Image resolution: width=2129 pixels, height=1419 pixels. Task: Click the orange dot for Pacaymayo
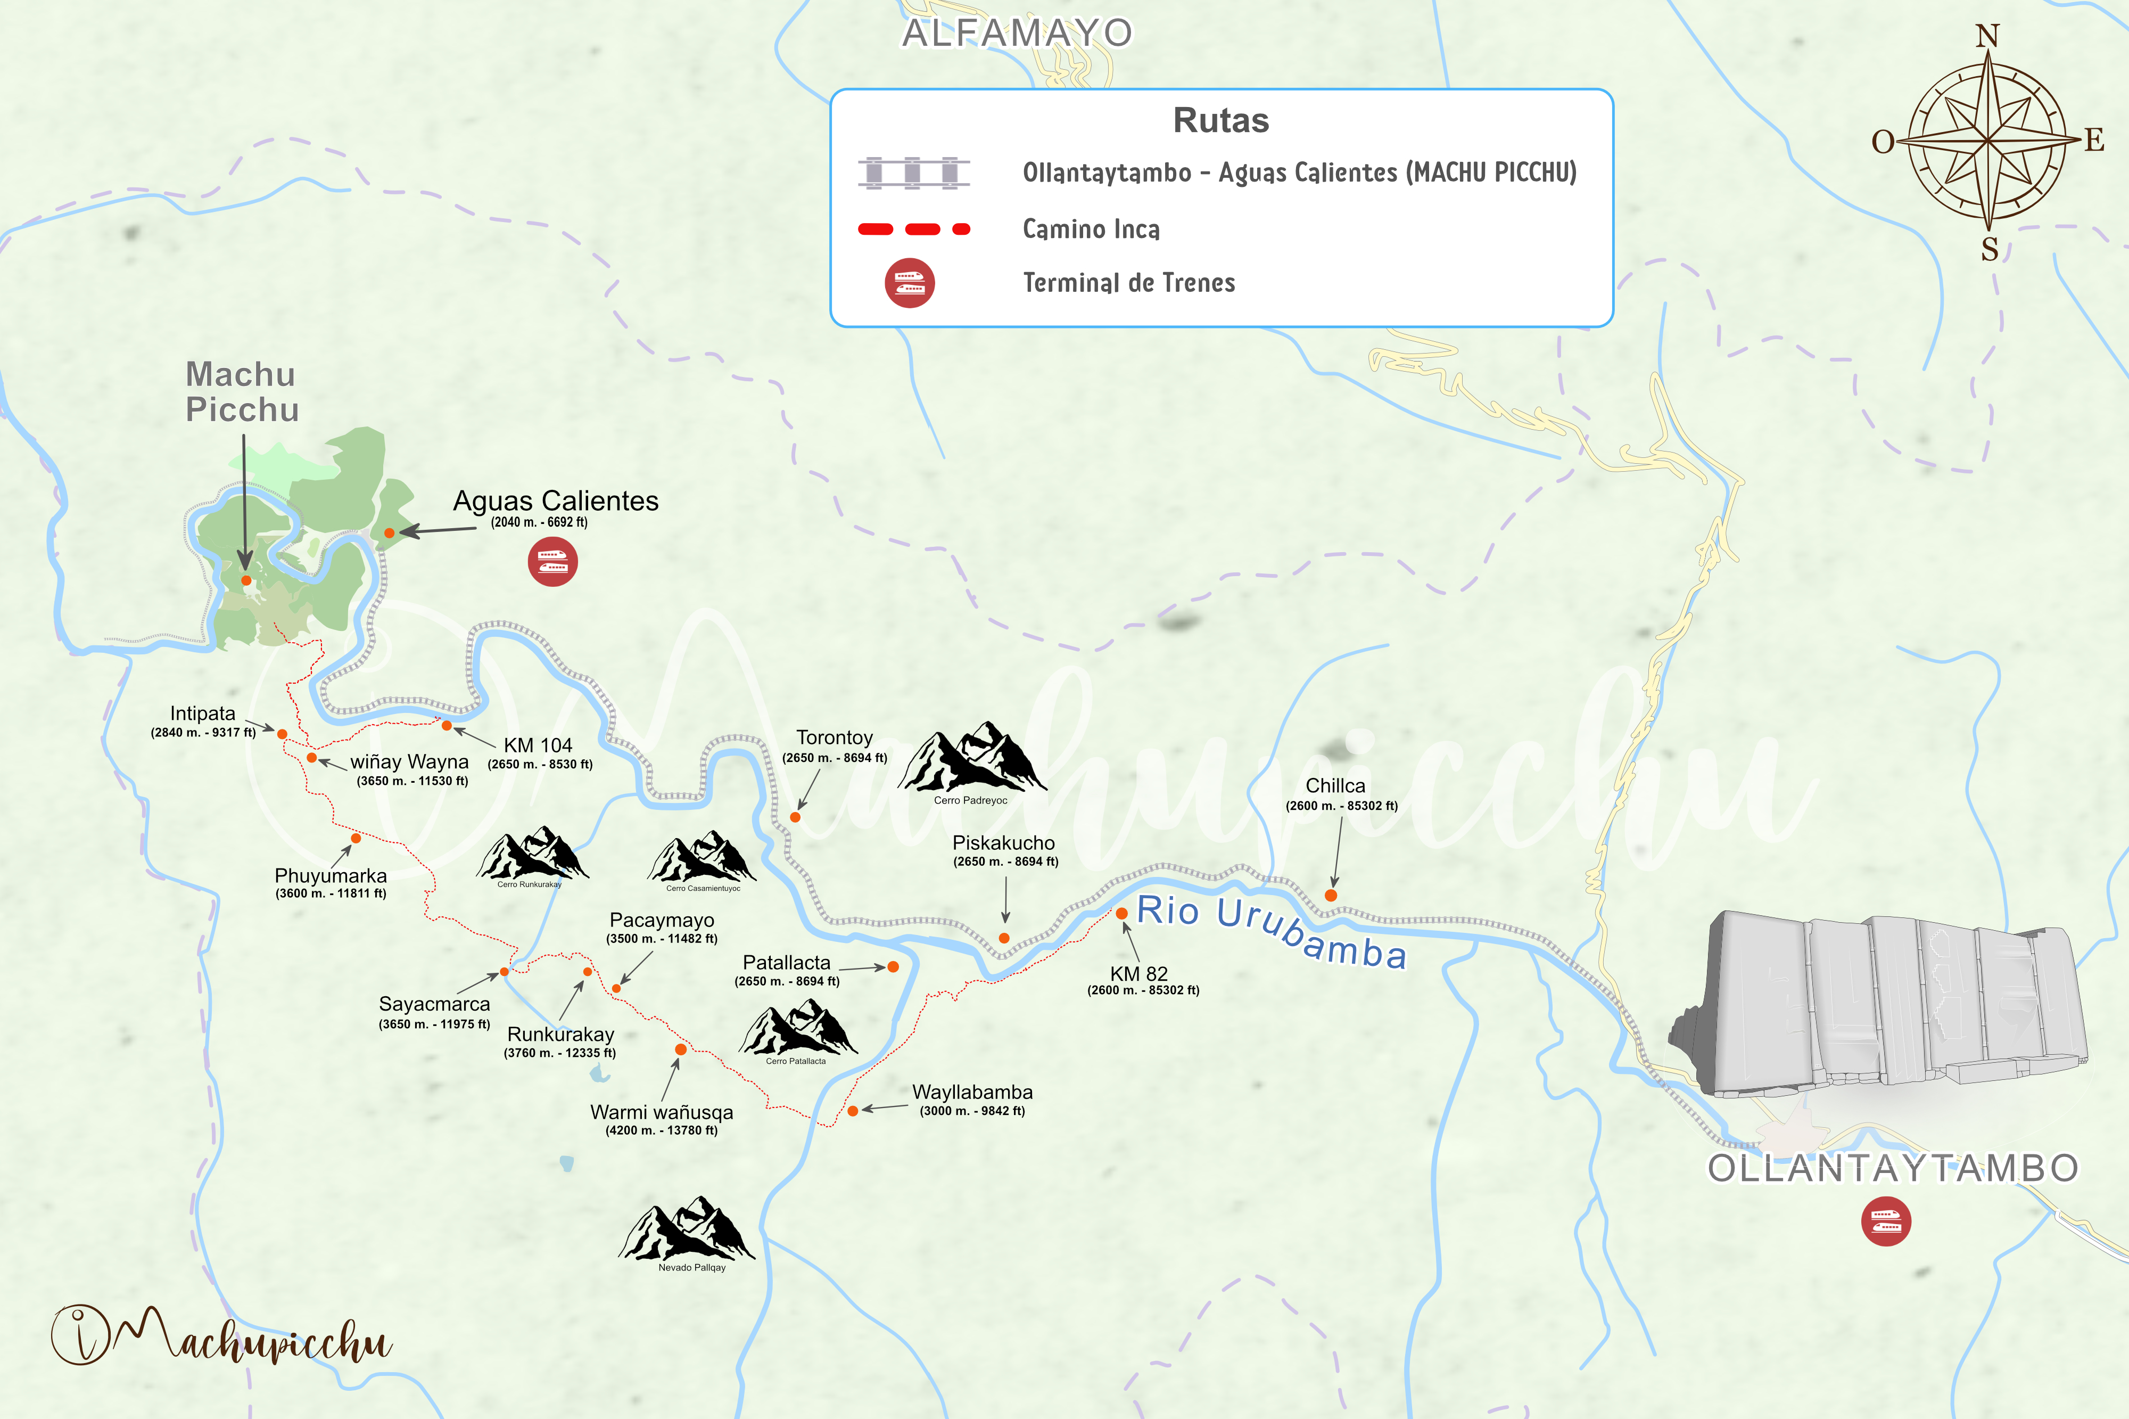[x=616, y=988]
